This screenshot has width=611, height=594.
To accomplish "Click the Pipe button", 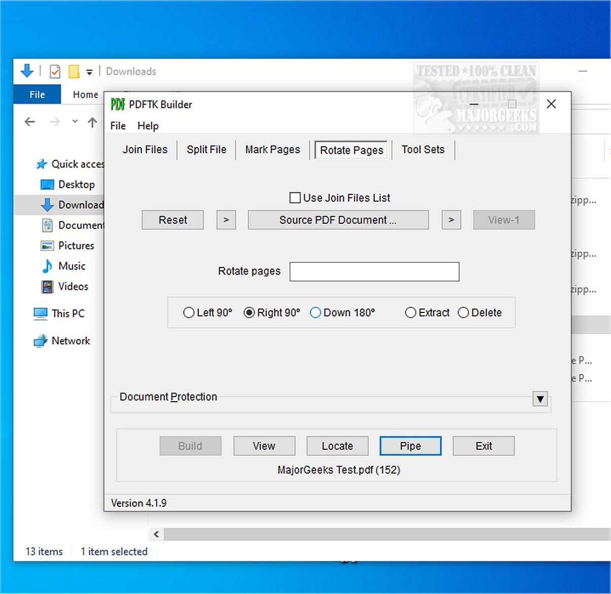I will [x=411, y=446].
